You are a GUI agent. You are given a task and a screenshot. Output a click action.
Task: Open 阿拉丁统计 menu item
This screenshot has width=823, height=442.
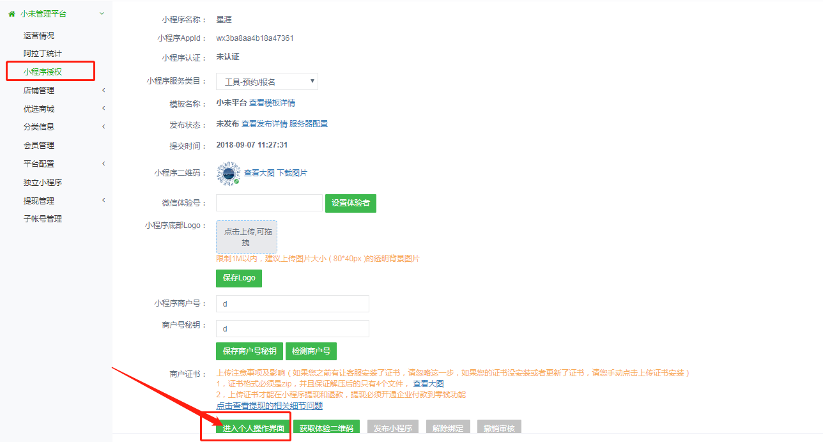click(43, 54)
